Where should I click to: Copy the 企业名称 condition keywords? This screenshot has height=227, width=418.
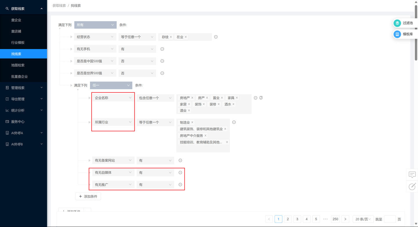pyautogui.click(x=261, y=98)
